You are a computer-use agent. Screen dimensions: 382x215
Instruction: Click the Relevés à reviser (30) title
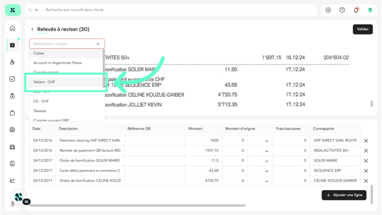click(x=63, y=29)
